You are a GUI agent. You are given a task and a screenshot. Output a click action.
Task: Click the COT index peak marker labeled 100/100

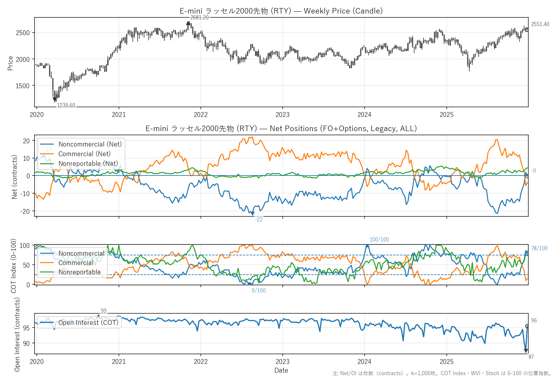coord(367,246)
